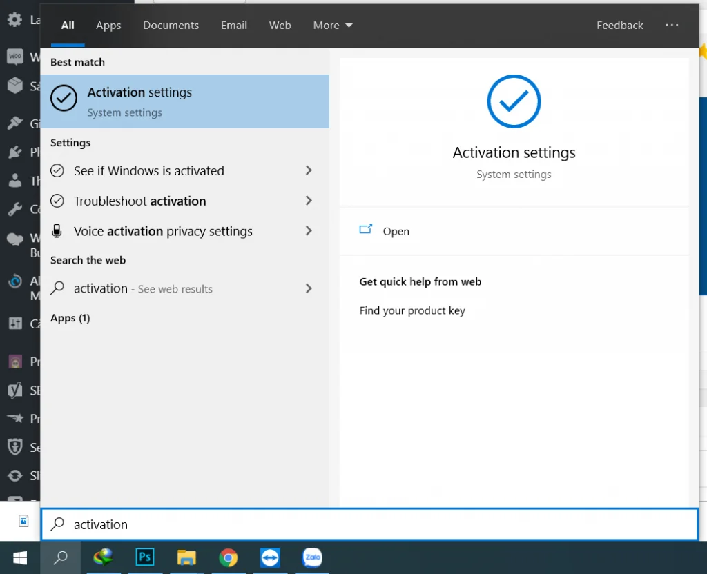Click the Find your product key link
This screenshot has width=707, height=574.
[412, 310]
